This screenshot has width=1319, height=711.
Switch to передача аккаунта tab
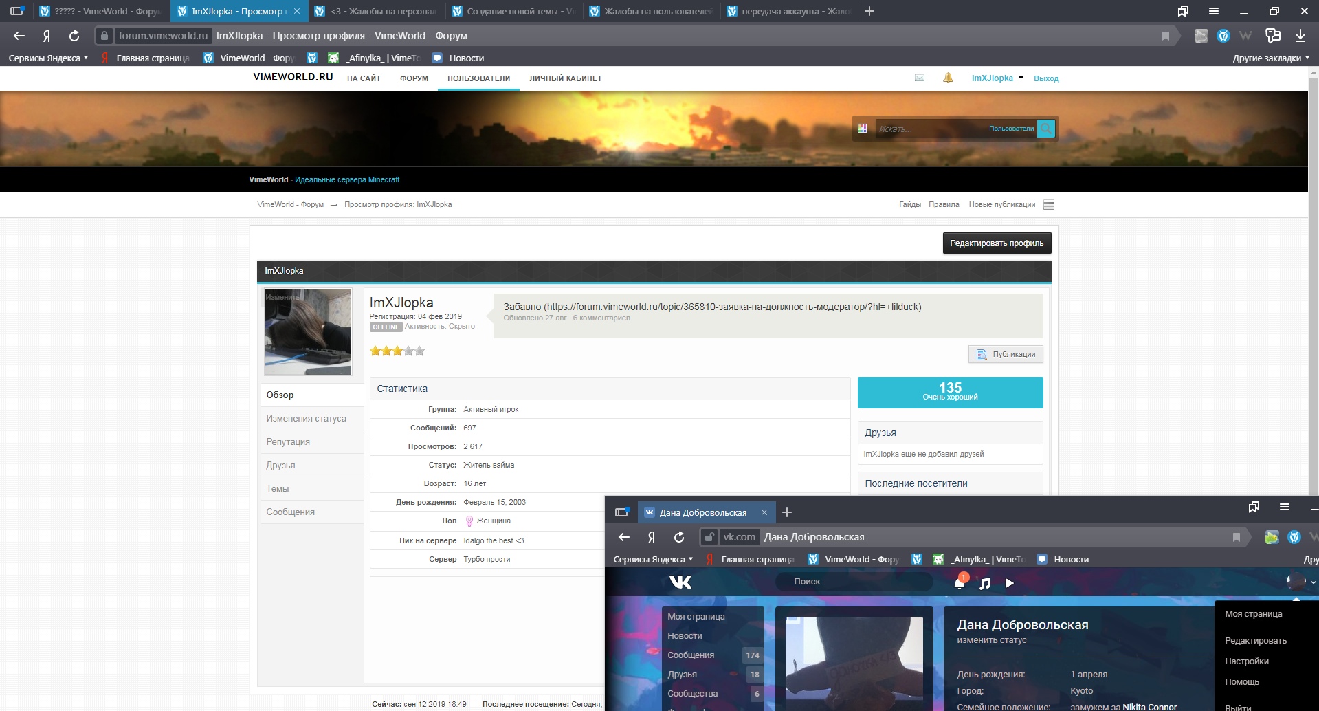click(x=788, y=11)
